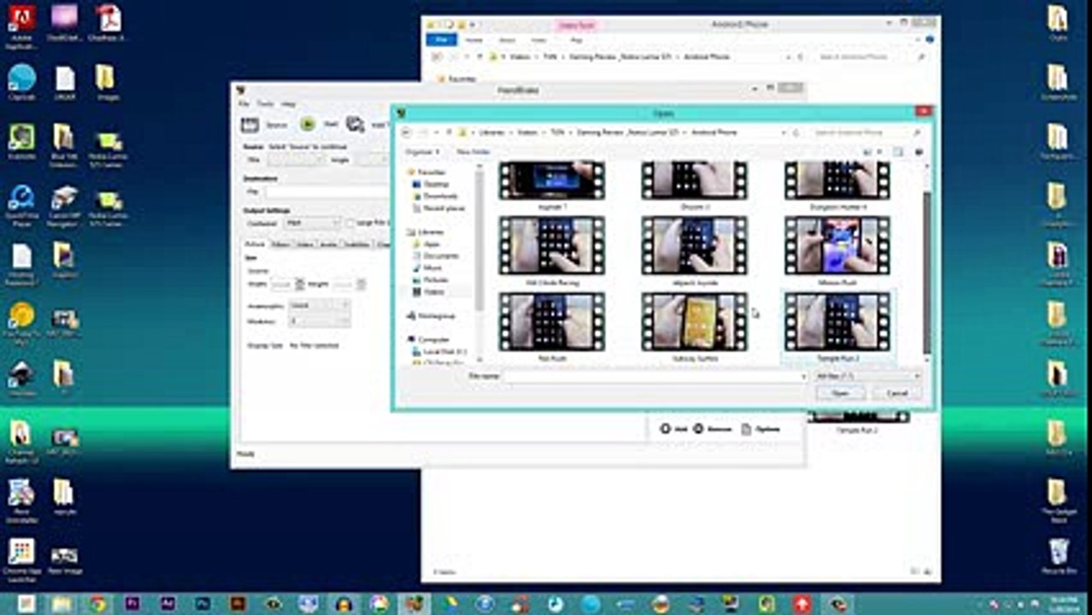Screen dimensions: 1092x615
Task: Go back using the Open dialog back arrow
Action: tap(408, 132)
